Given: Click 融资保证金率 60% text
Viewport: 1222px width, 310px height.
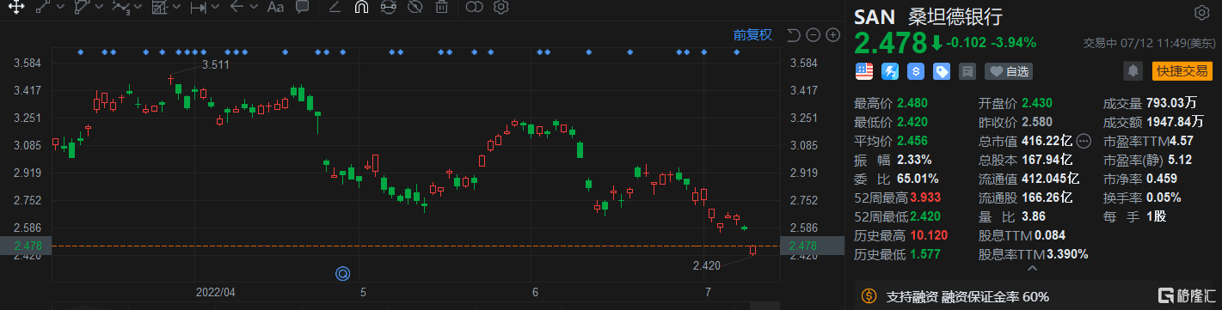Looking at the screenshot, I should coord(994,297).
